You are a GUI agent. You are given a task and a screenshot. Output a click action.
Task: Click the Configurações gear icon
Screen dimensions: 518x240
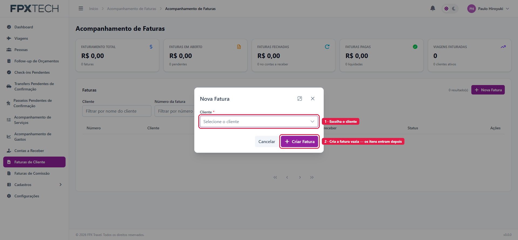point(9,196)
